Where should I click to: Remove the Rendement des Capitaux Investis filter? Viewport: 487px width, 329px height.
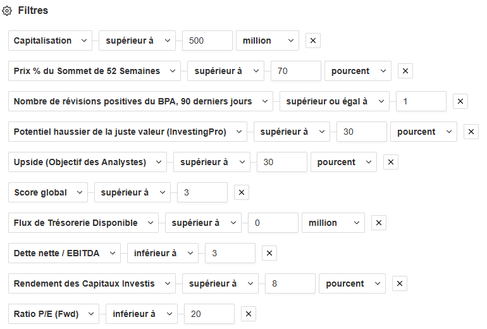click(x=399, y=283)
